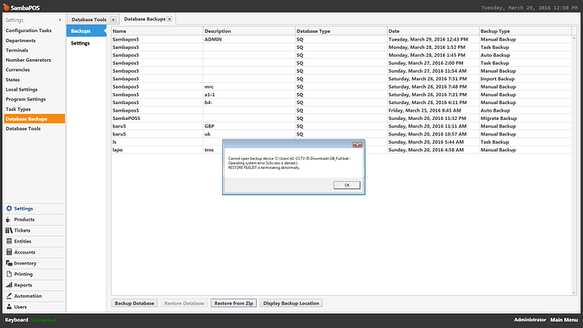583x328 pixels.
Task: Click the Reports chart icon
Action: point(9,285)
